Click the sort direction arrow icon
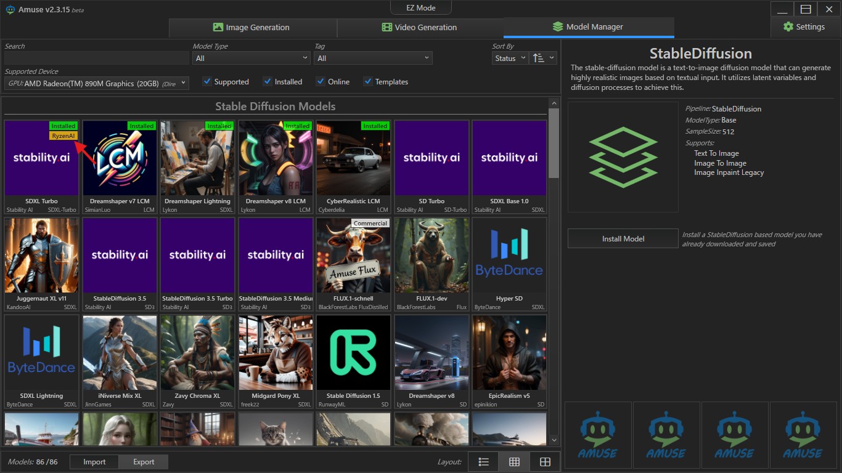Viewport: 842px width, 473px height. (x=539, y=58)
